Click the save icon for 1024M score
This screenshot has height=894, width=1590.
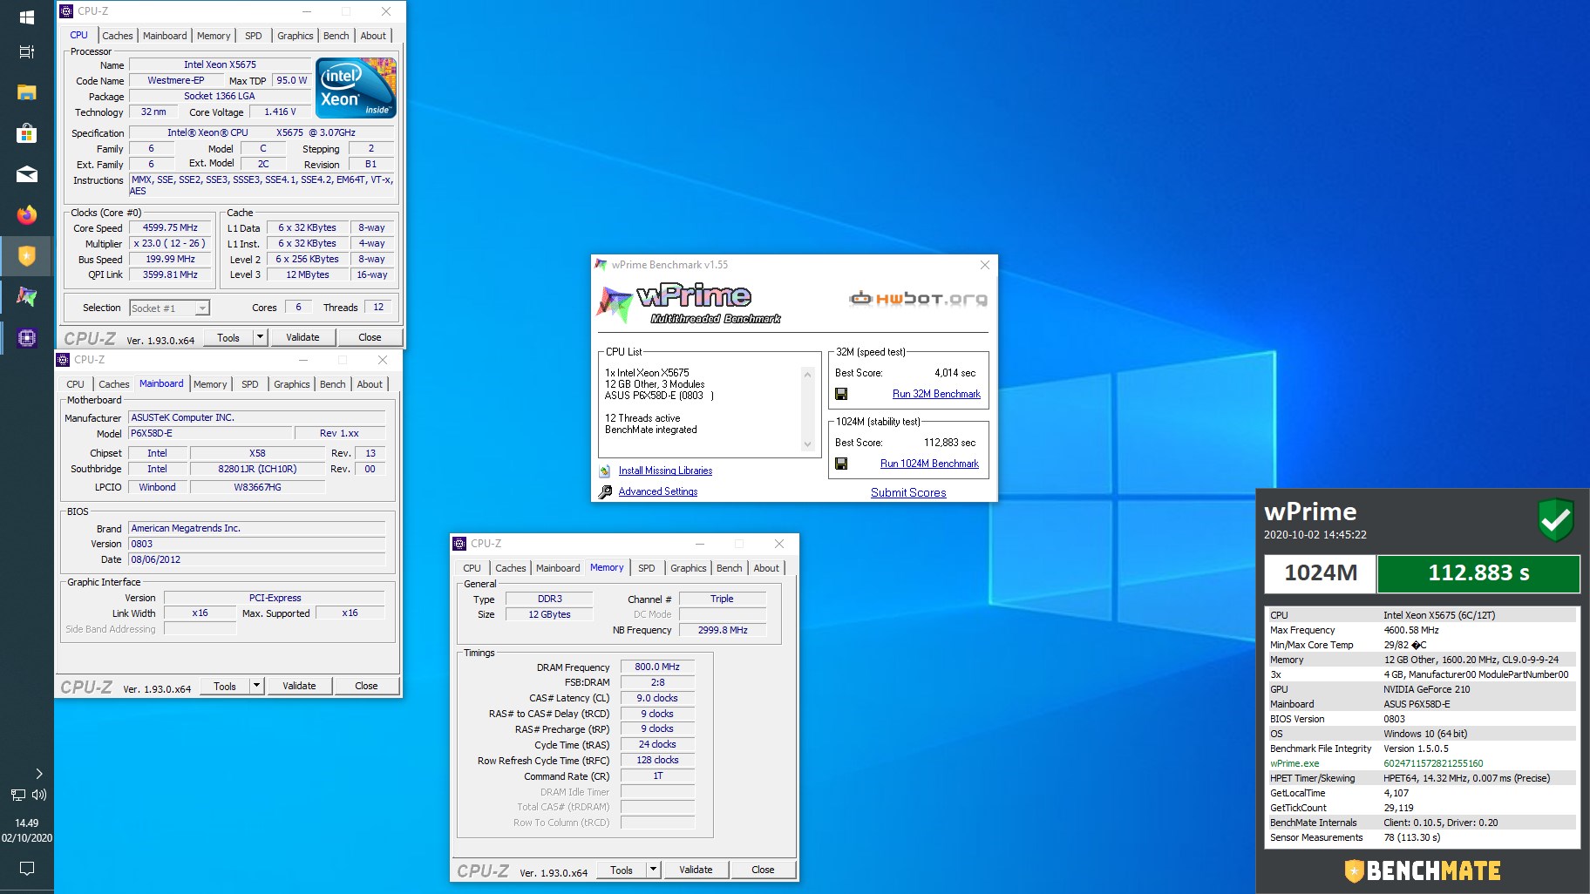click(x=841, y=464)
